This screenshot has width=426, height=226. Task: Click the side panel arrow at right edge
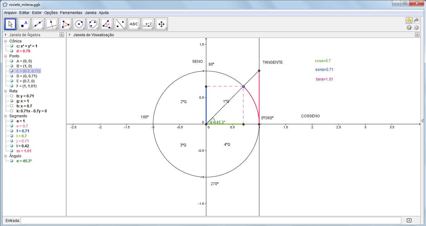pos(422,120)
